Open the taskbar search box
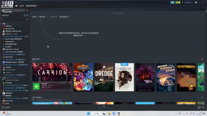Viewport: 207px width, 116px height. pos(96,113)
